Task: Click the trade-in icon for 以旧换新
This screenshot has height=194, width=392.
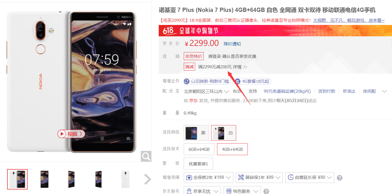Action: coord(187,81)
